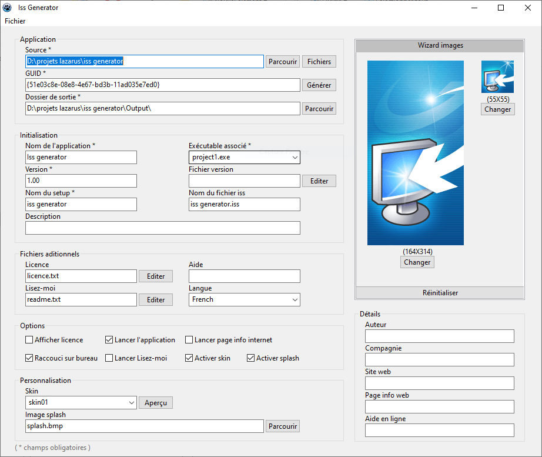Open the Skin selection dropdown
The image size is (542, 457).
pos(131,403)
